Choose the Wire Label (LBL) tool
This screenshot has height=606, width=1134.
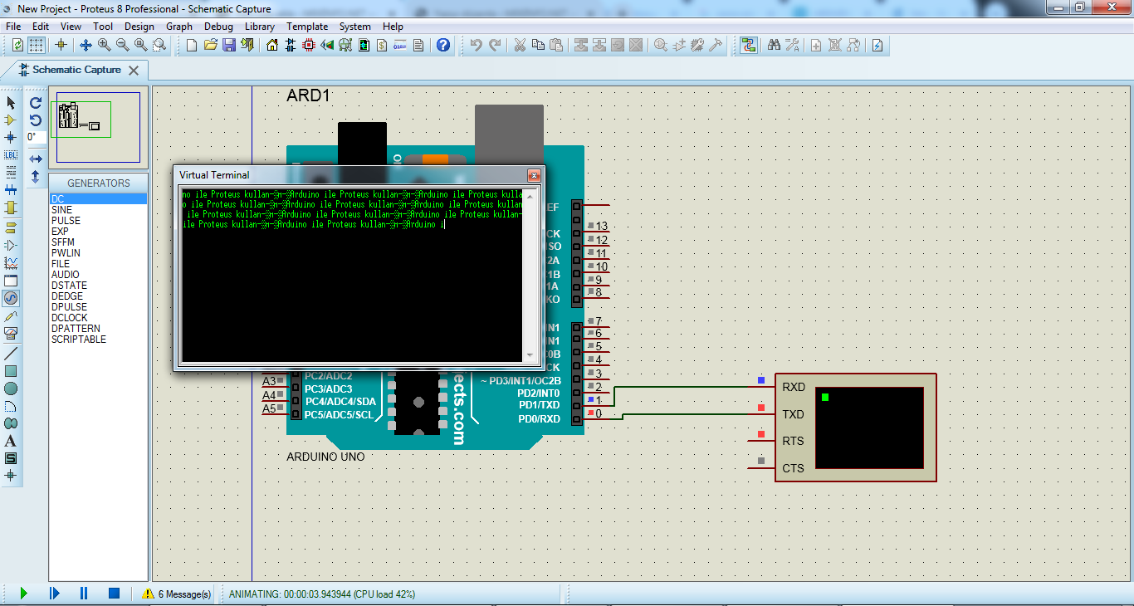[11, 155]
